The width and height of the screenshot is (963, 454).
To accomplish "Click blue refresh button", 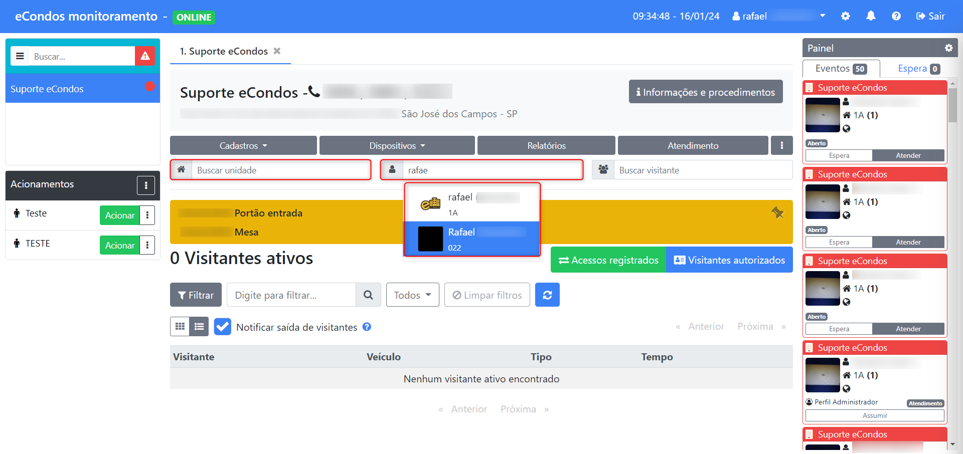I will (x=547, y=295).
